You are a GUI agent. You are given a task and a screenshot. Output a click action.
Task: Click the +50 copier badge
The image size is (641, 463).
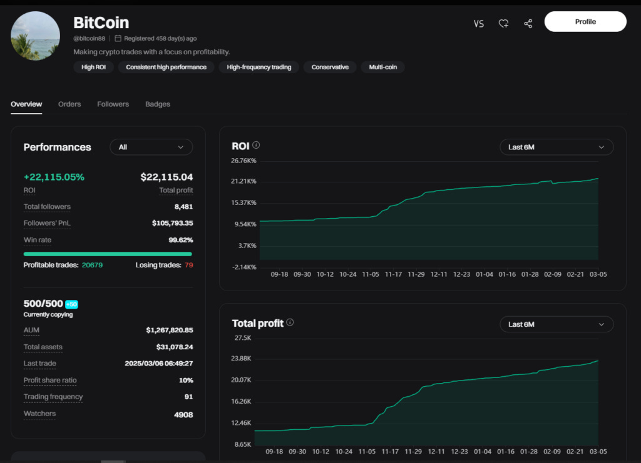pyautogui.click(x=71, y=304)
